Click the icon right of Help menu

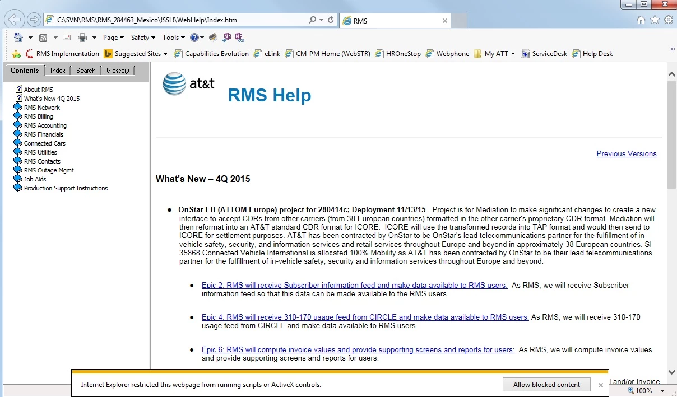pyautogui.click(x=213, y=38)
